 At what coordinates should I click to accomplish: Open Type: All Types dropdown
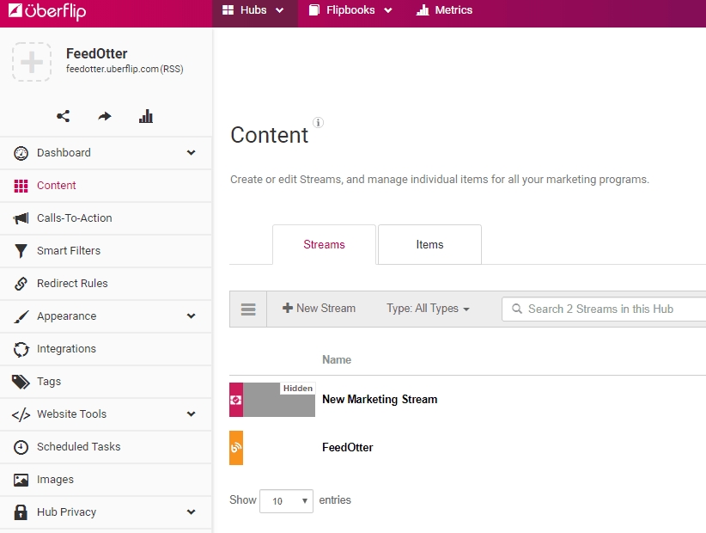click(428, 308)
